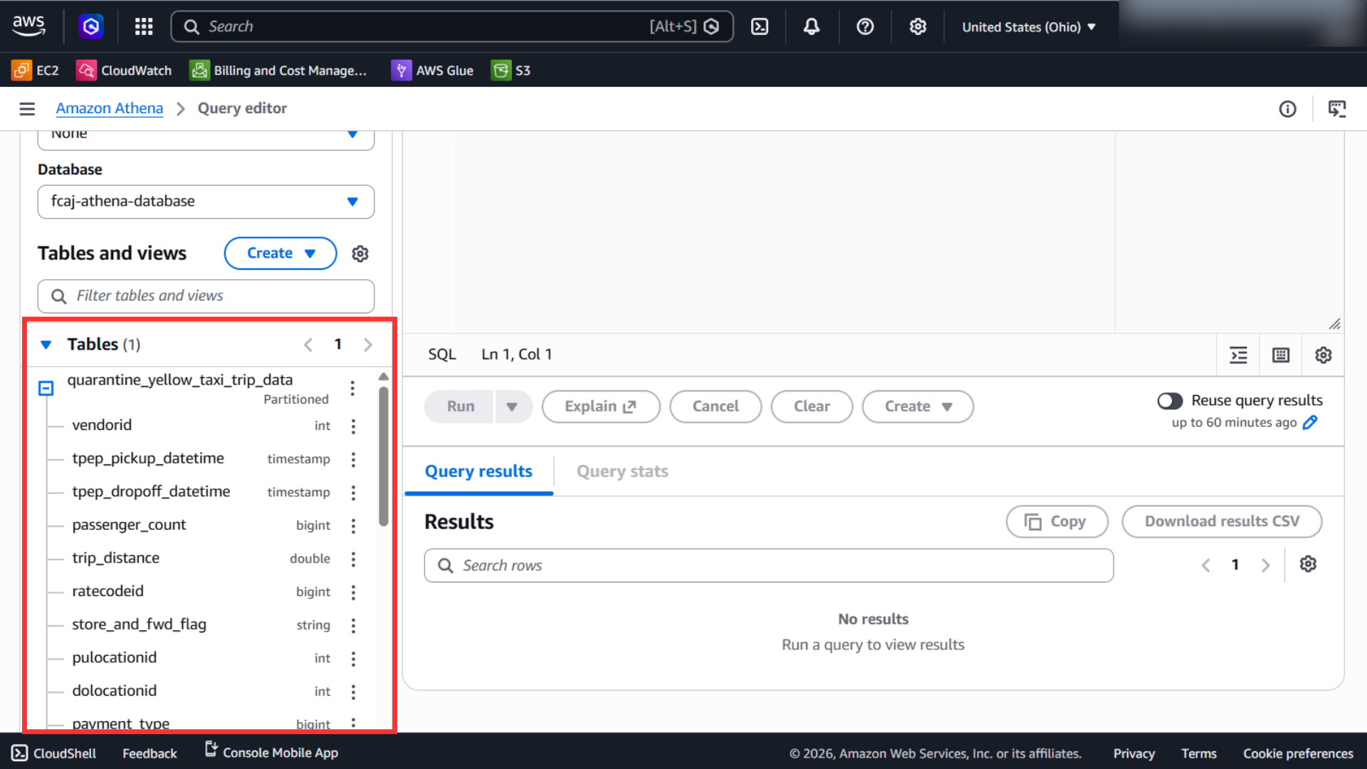Switch to the Query stats tab
Viewport: 1367px width, 769px height.
pos(622,471)
